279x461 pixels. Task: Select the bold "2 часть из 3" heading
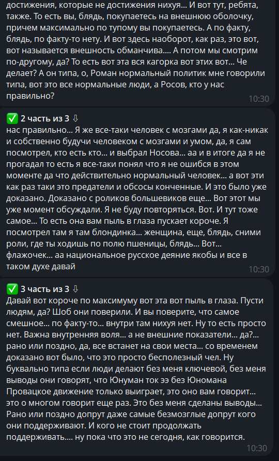pos(45,119)
